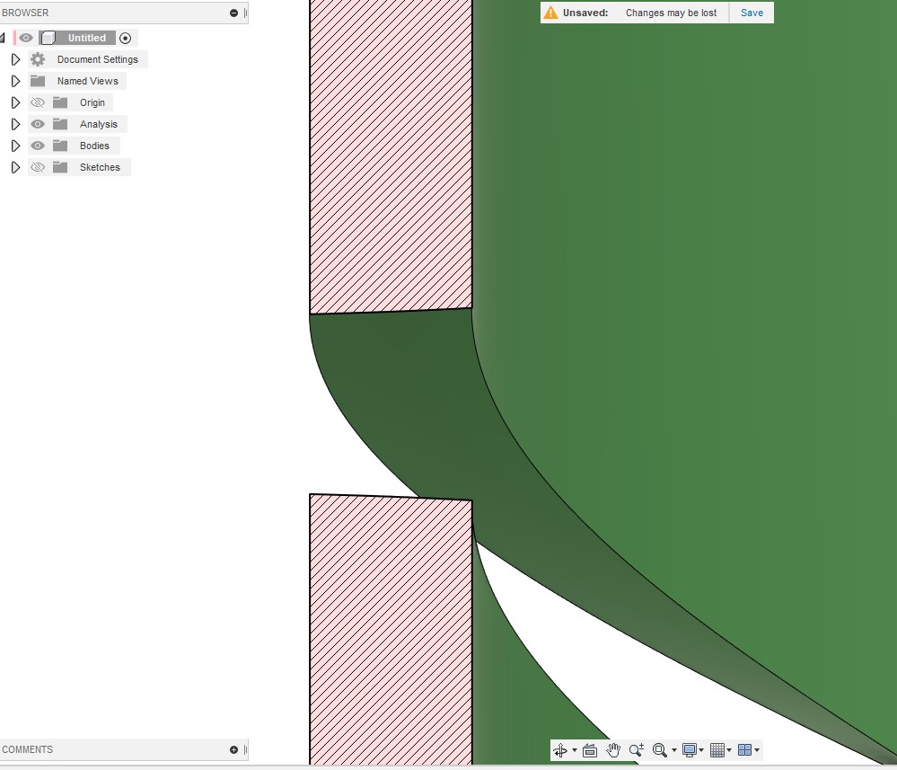Open the Document Settings gear icon
This screenshot has width=897, height=770.
pos(37,59)
